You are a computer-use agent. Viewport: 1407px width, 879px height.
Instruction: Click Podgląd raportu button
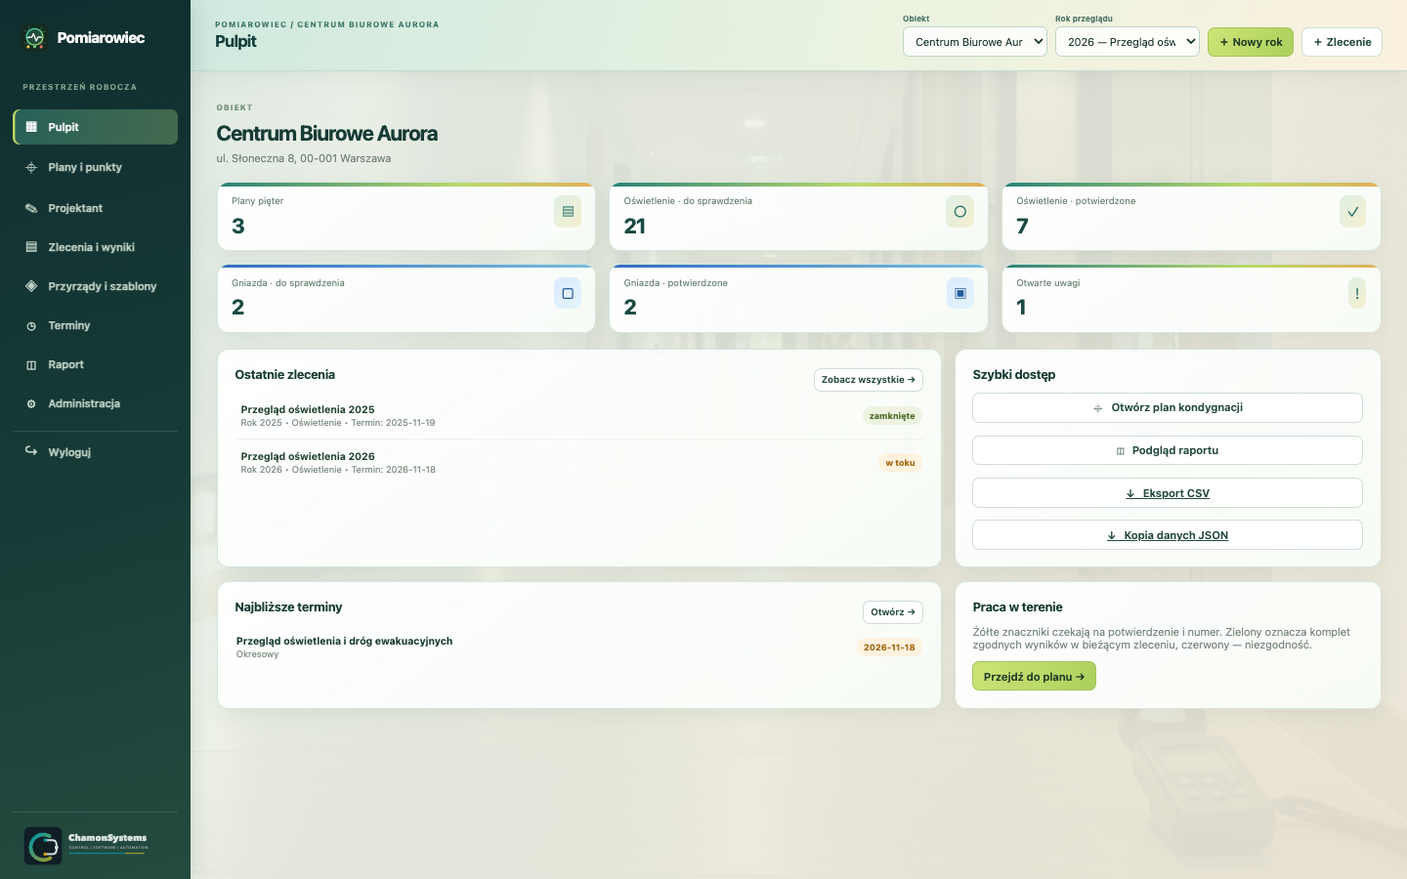1168,450
